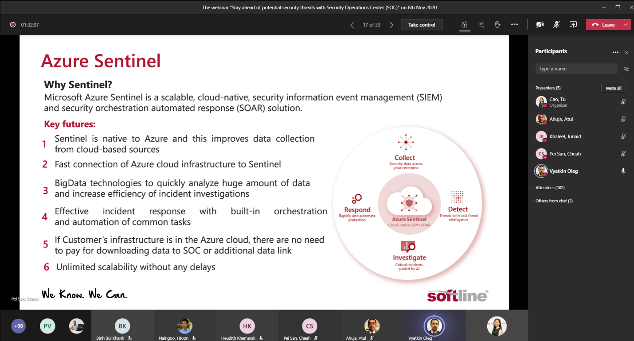Raise your hand in the meeting
This screenshot has height=341, width=634.
[497, 25]
